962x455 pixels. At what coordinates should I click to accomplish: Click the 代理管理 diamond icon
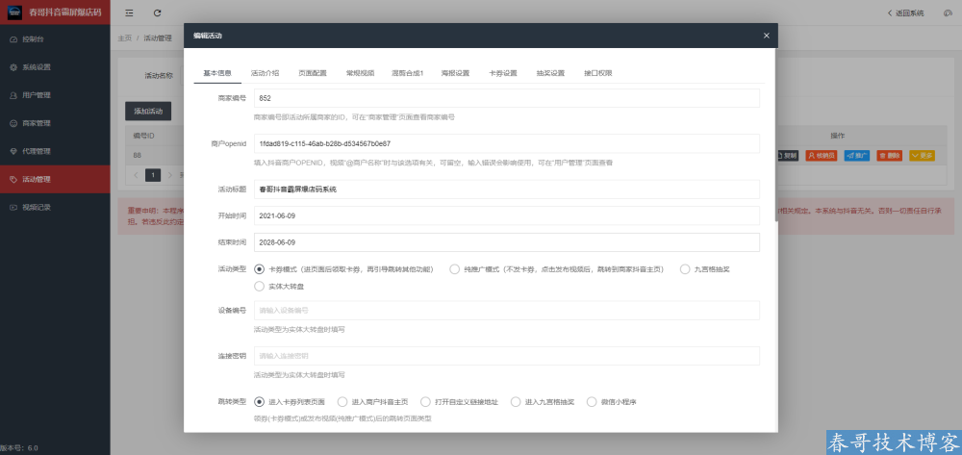click(x=13, y=151)
